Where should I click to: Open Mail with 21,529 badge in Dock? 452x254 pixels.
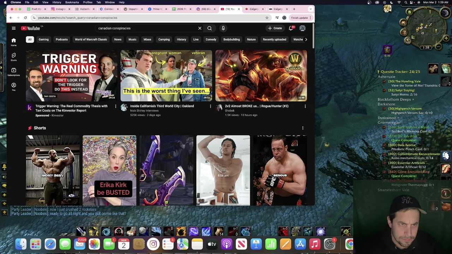coord(80,244)
